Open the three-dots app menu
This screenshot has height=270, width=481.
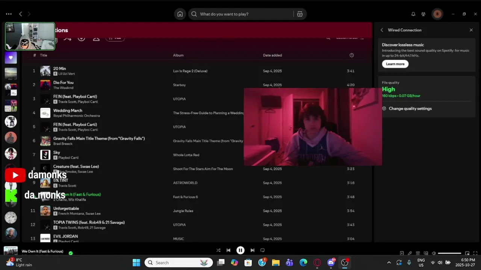pos(9,14)
